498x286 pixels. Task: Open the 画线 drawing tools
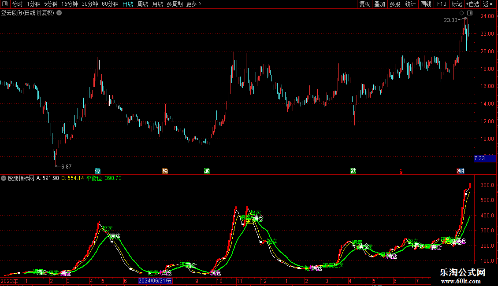[426, 4]
